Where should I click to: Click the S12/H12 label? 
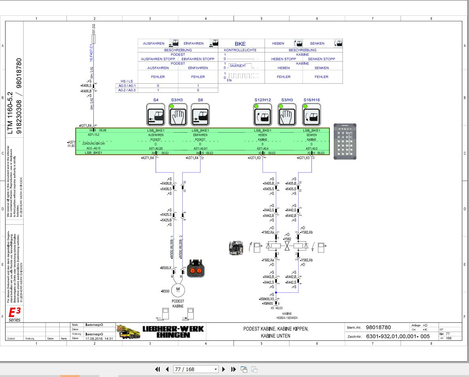point(263,100)
